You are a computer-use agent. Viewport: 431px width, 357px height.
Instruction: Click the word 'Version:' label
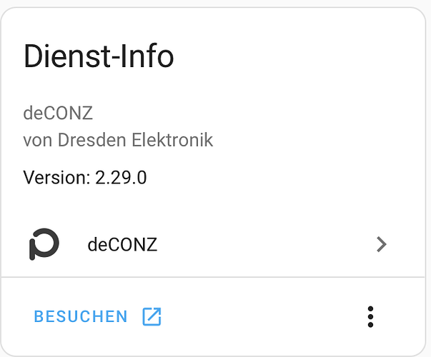tap(56, 177)
